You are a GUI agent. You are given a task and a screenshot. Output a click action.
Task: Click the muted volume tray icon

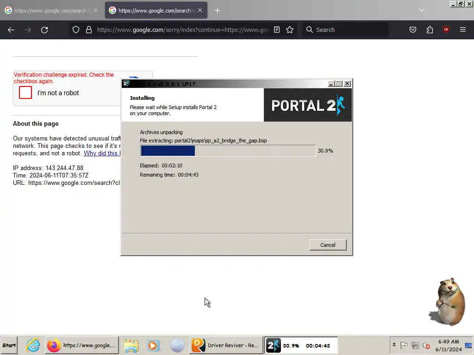[426, 345]
